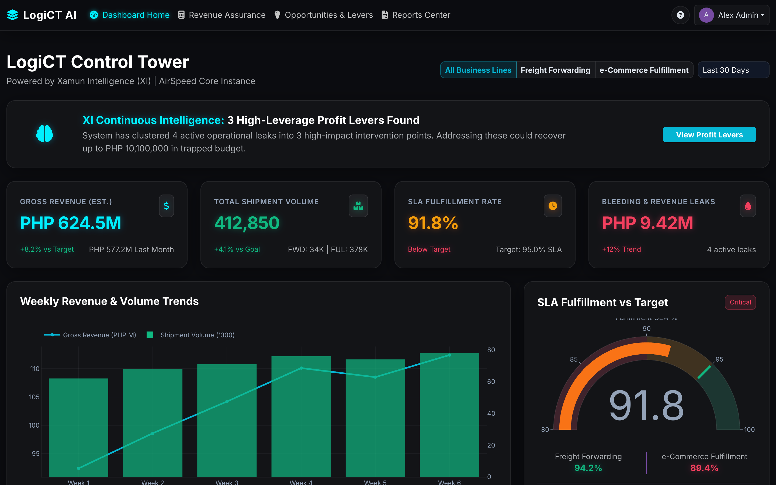Toggle the Gross Revenue (PHP M) legend item
The image size is (776, 485).
[90, 335]
